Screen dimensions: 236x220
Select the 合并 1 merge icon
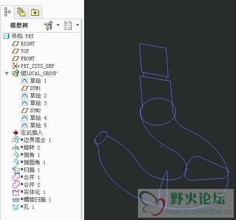(16, 177)
